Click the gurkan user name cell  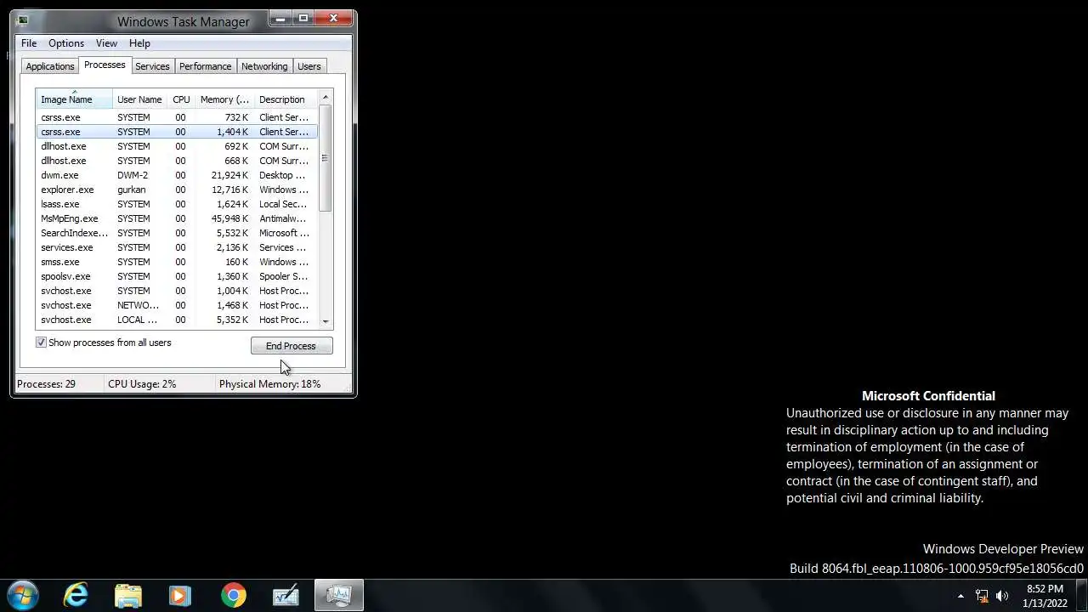(132, 190)
